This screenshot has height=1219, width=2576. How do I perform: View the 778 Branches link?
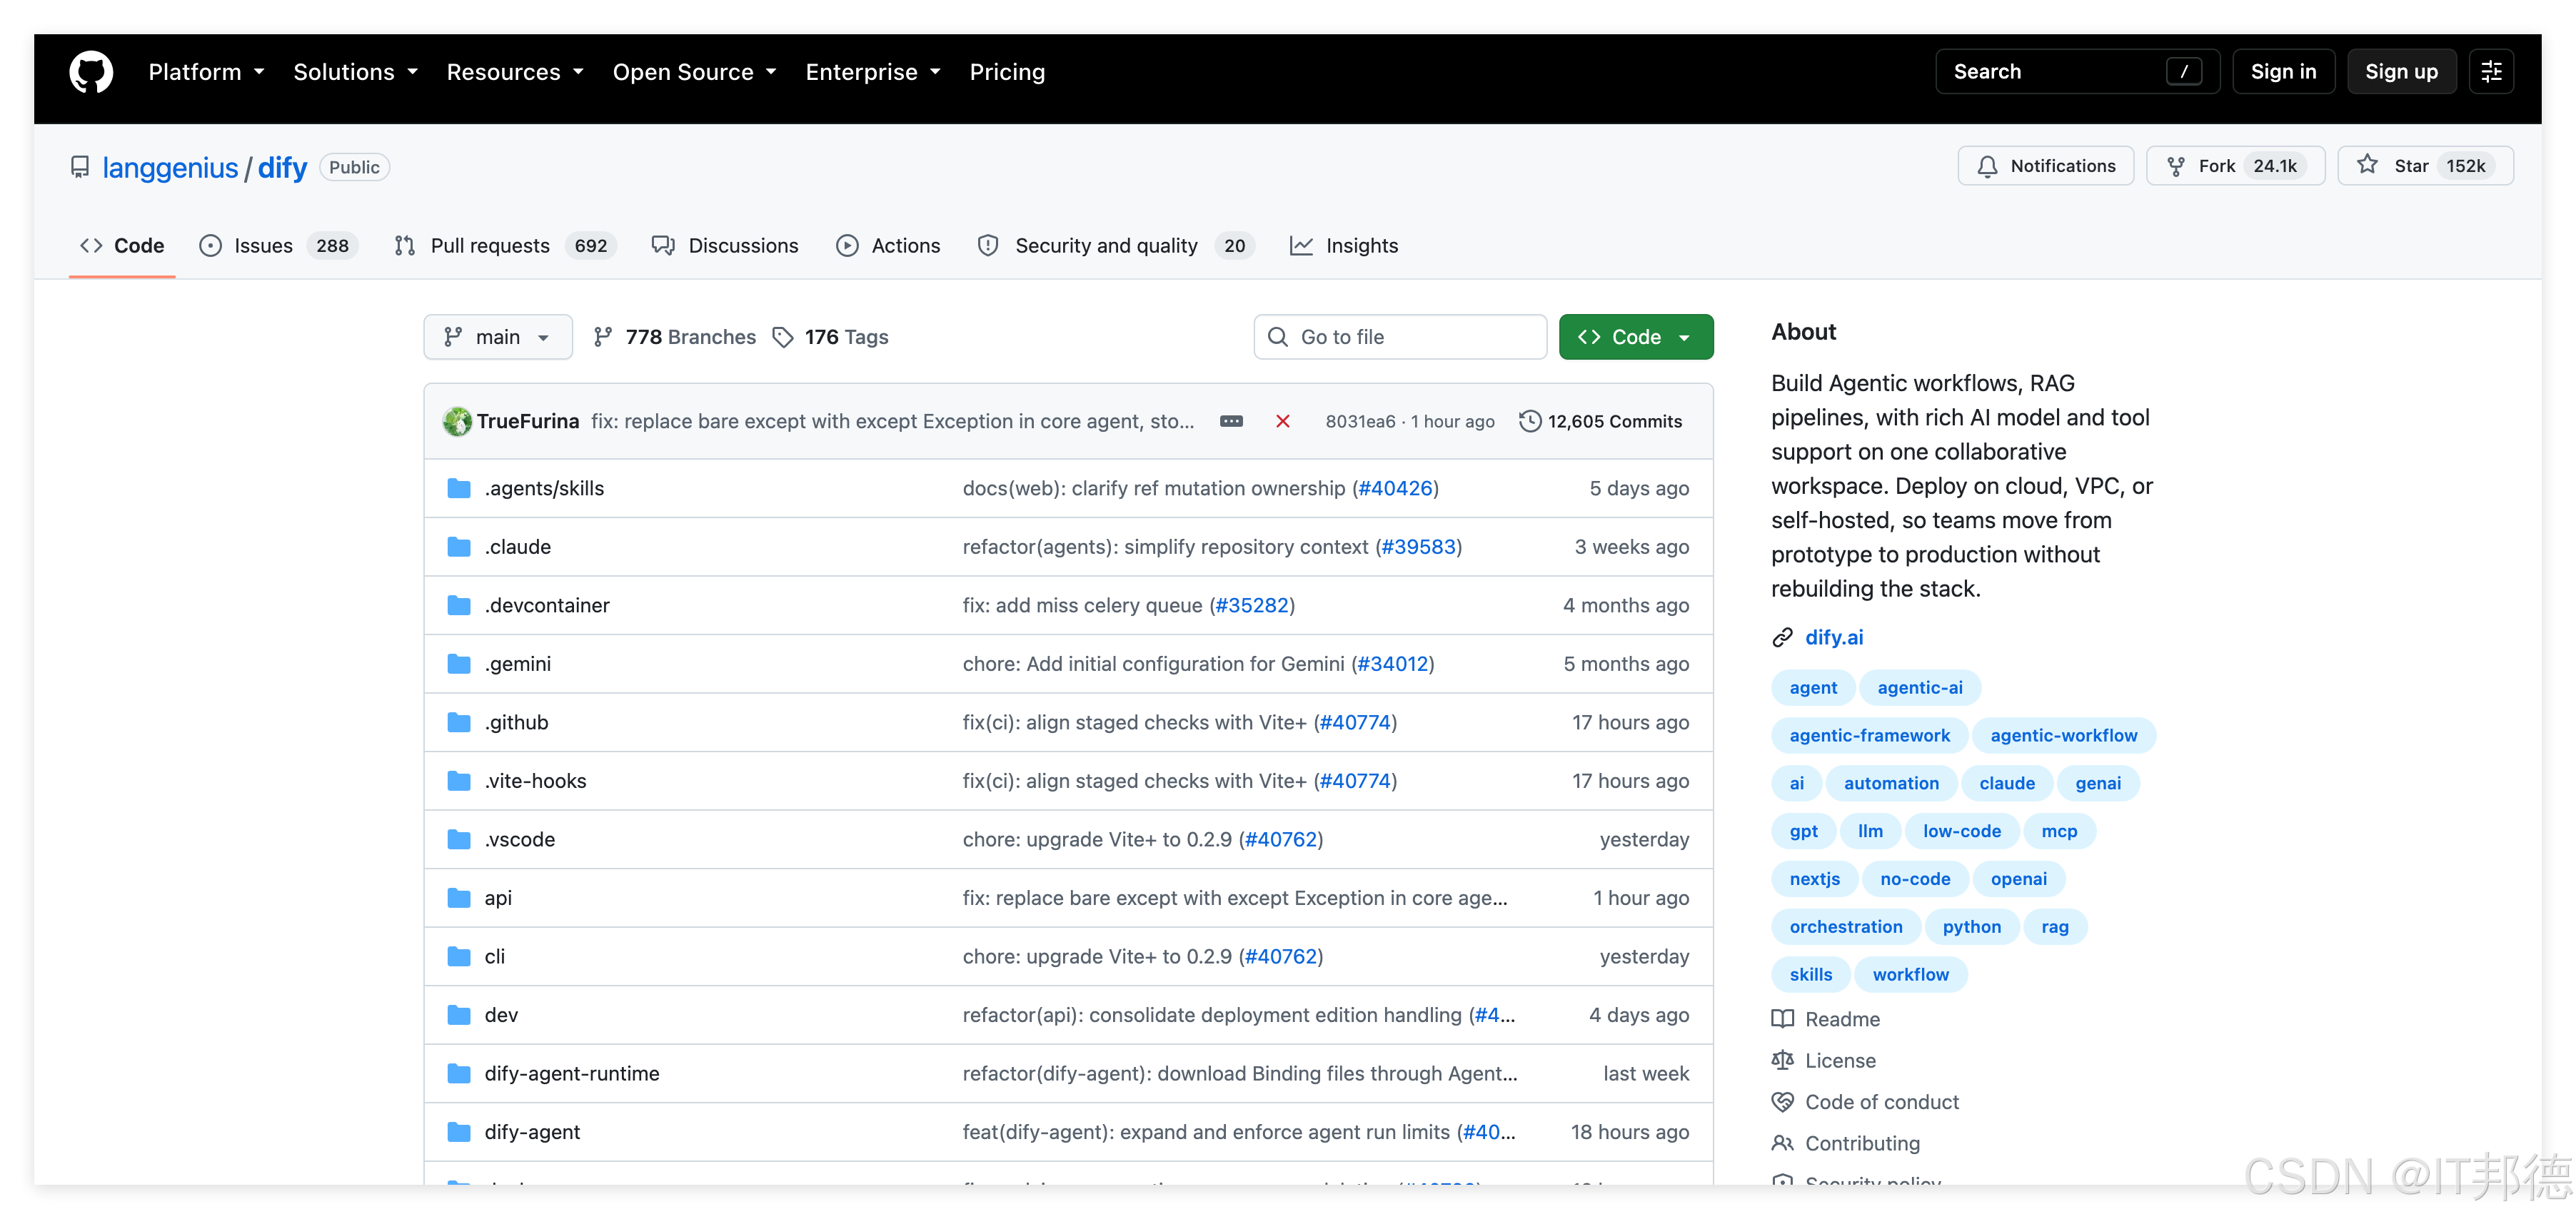click(675, 337)
